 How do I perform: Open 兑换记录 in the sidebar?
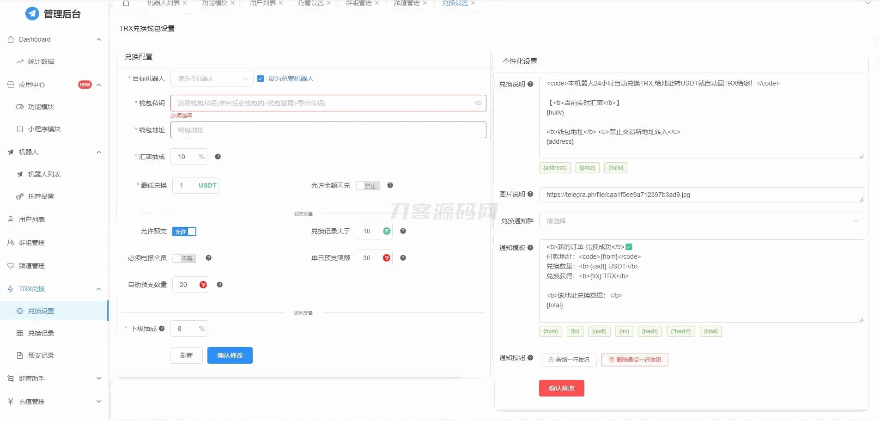(x=41, y=333)
